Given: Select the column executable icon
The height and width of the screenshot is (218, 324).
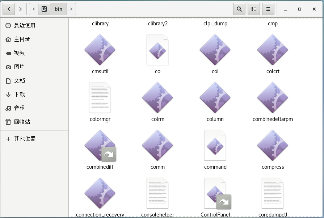Looking at the screenshot, I should point(215,97).
